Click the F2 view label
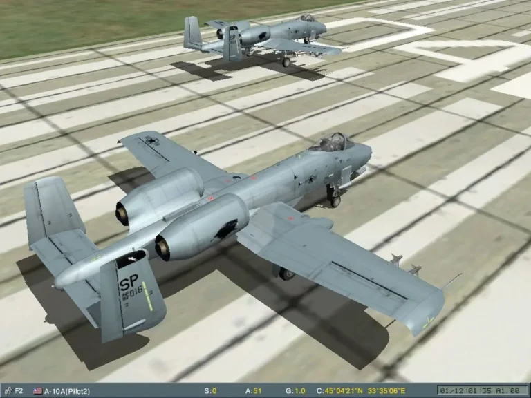531x398 pixels. click(19, 391)
